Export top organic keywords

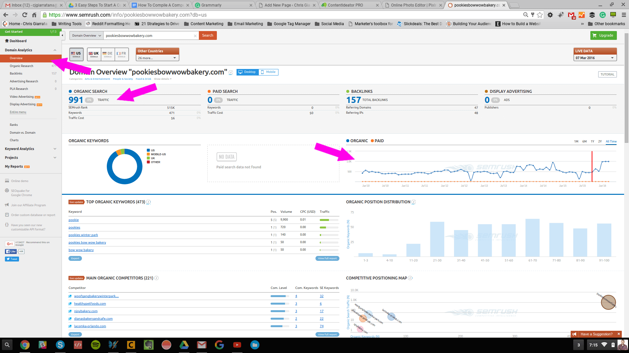tap(75, 258)
